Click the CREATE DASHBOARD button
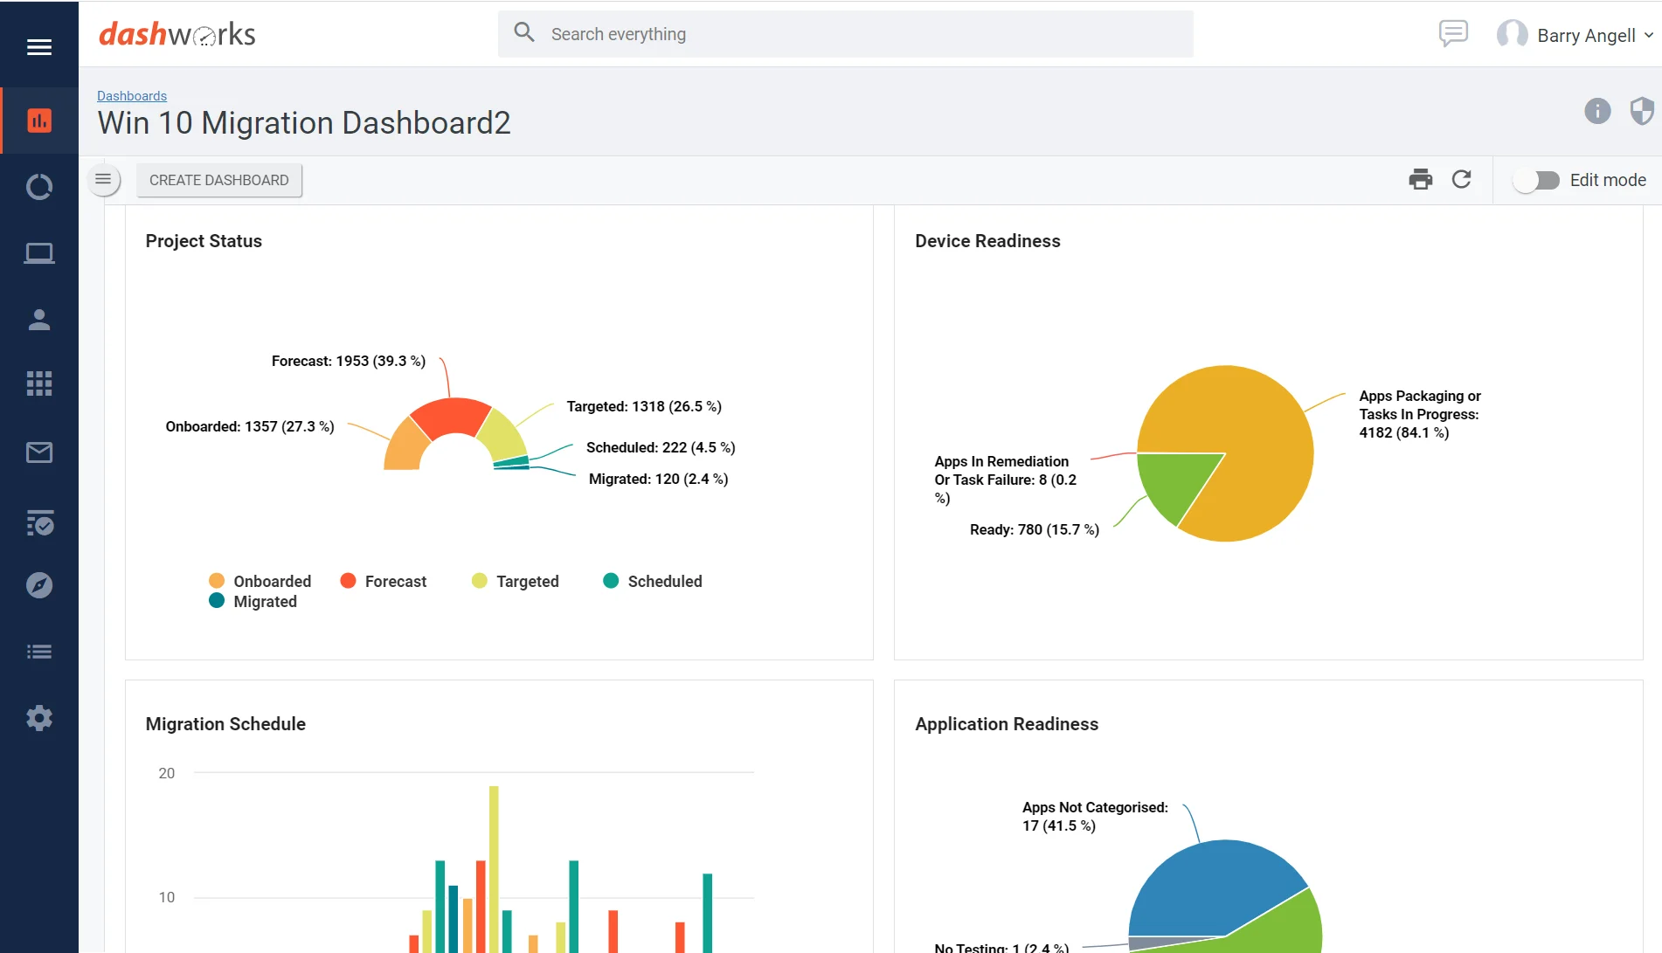 [x=218, y=180]
